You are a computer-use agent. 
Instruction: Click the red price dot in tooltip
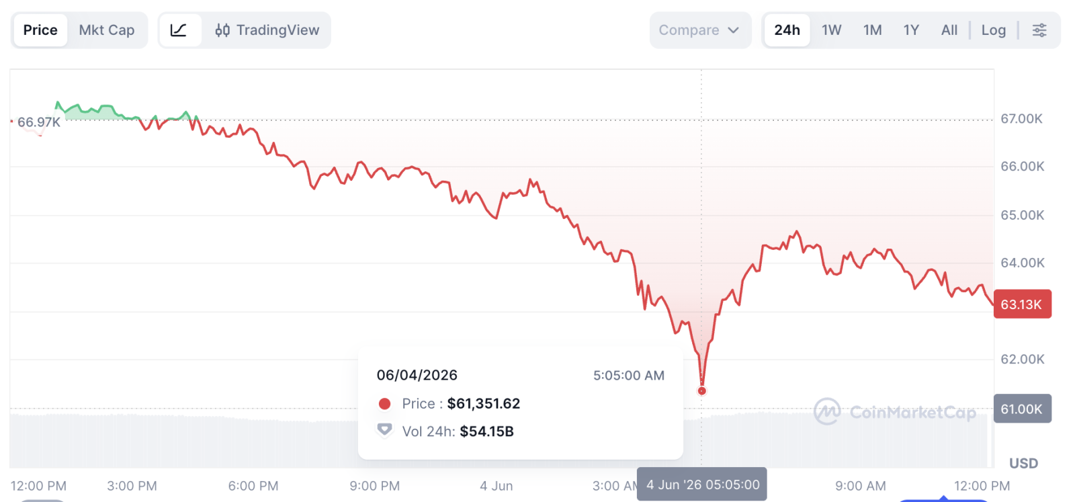(x=384, y=404)
